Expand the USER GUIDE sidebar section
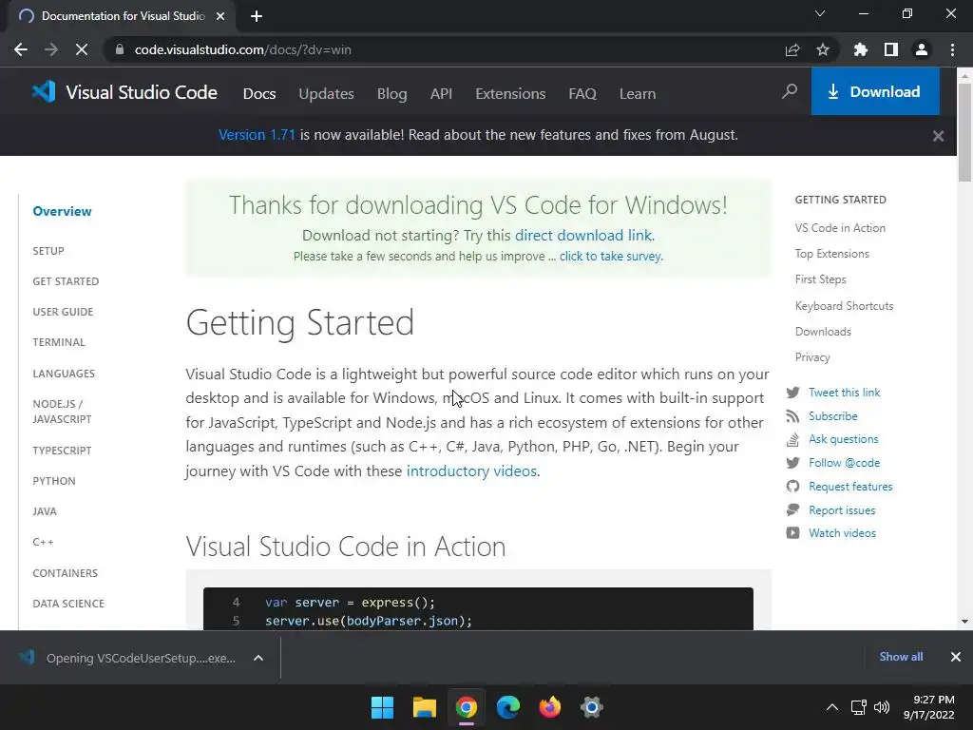973x730 pixels. [63, 312]
